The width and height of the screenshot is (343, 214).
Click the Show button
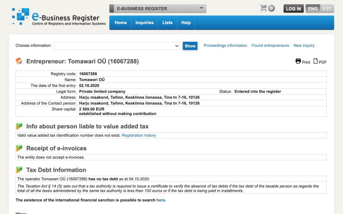click(190, 46)
